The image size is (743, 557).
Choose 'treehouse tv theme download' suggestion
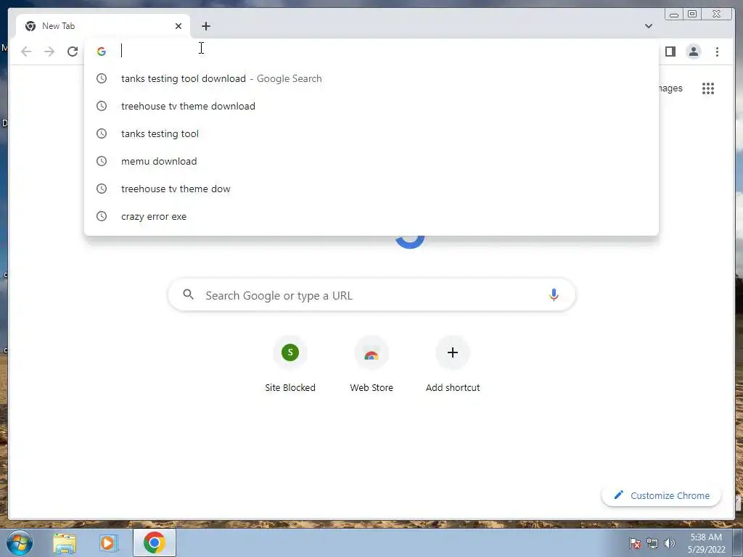click(x=371, y=106)
